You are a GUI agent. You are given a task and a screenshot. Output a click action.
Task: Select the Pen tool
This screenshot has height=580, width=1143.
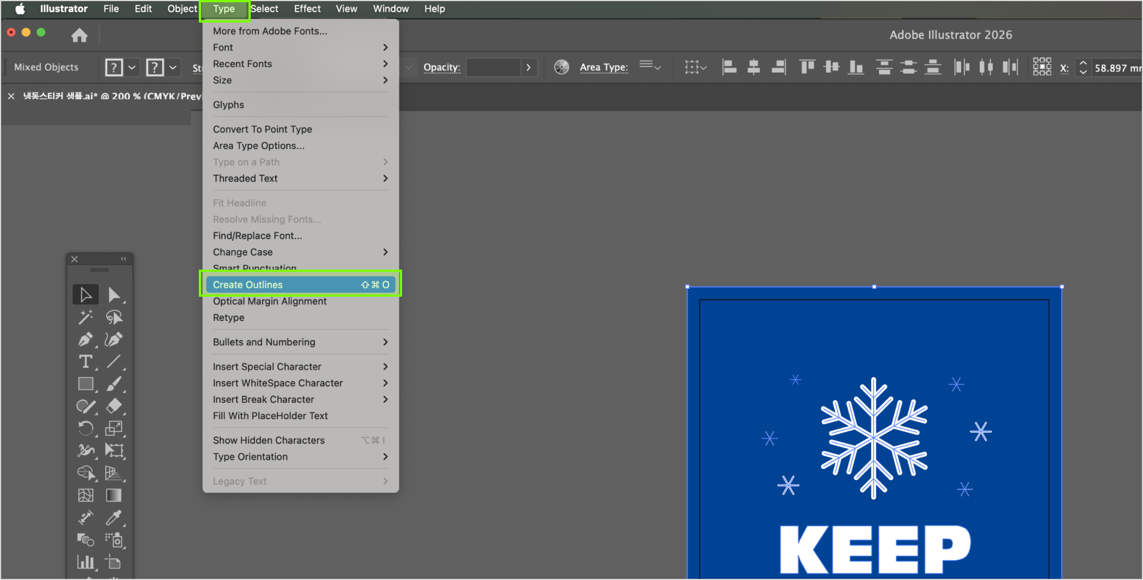pyautogui.click(x=85, y=339)
